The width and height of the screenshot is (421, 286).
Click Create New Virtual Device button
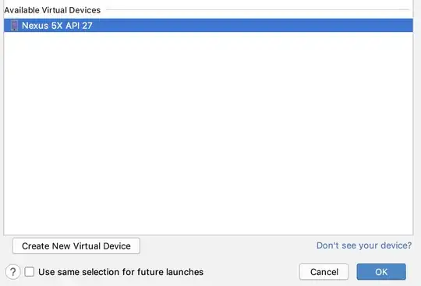76,245
